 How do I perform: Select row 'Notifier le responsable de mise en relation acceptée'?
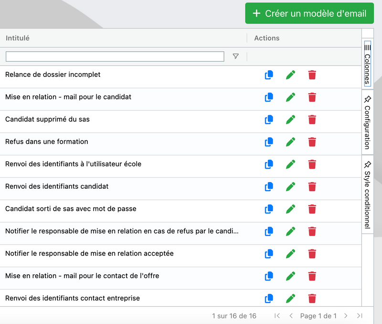tap(180, 256)
